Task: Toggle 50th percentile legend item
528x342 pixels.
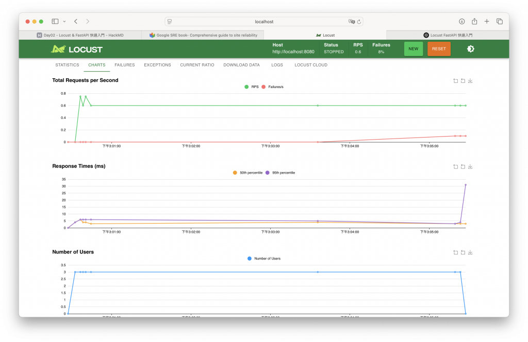Action: pos(247,173)
